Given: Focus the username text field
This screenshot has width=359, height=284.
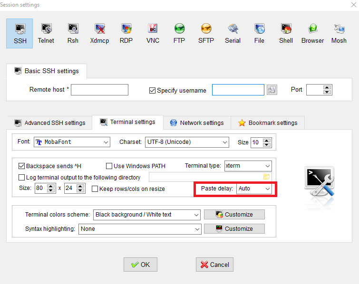Looking at the screenshot, I should click(x=238, y=90).
